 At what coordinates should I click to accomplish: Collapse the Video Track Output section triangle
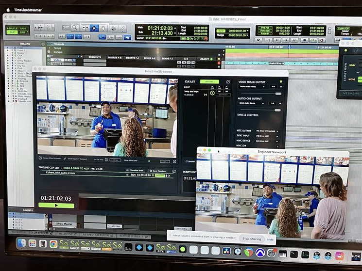point(281,82)
